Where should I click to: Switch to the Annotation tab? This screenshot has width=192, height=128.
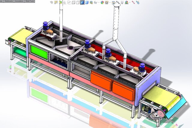click(19, 1)
